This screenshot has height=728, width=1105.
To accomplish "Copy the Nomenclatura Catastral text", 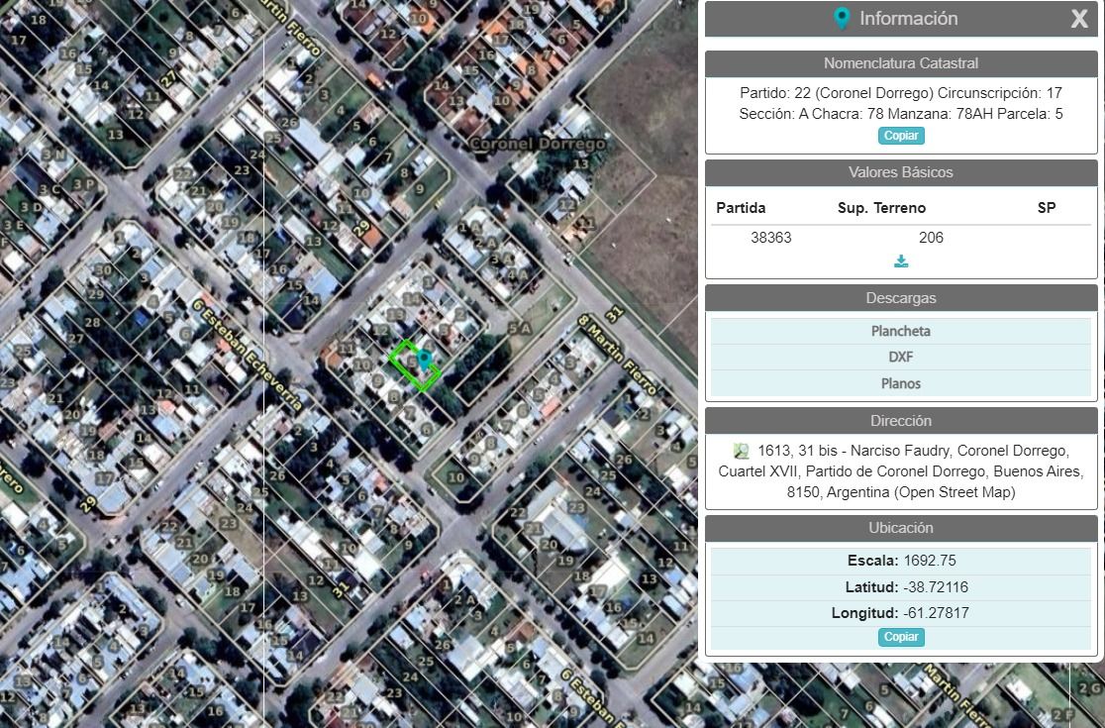I will pyautogui.click(x=901, y=136).
